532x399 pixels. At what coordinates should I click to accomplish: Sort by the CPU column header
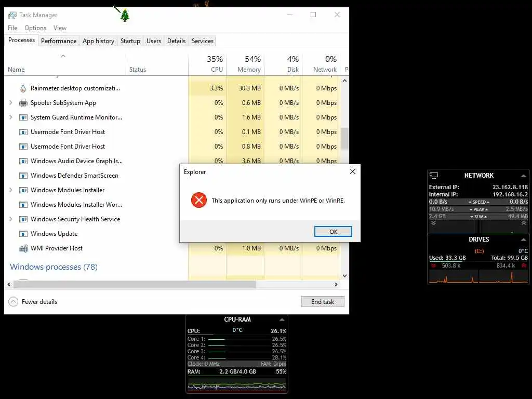point(207,64)
